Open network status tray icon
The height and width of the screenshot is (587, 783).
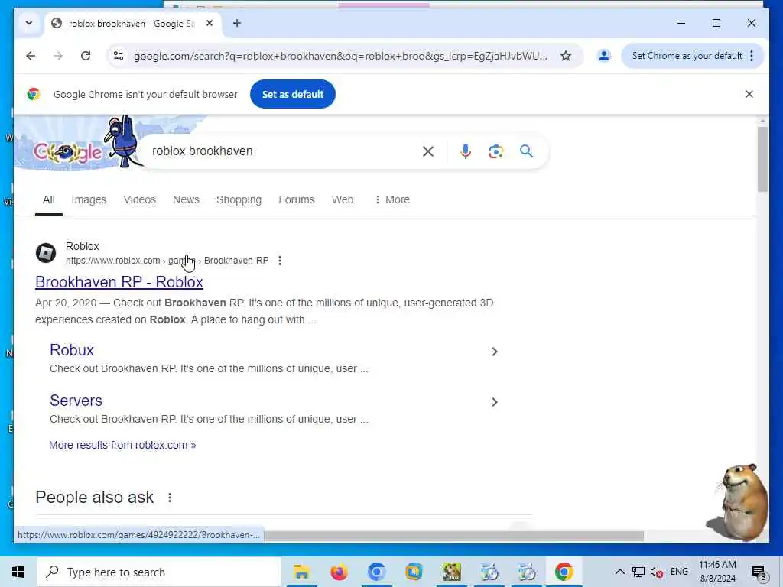638,572
